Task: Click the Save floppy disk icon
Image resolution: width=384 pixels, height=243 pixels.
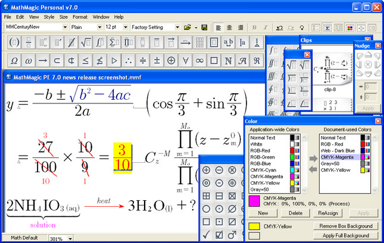Action: point(204,27)
